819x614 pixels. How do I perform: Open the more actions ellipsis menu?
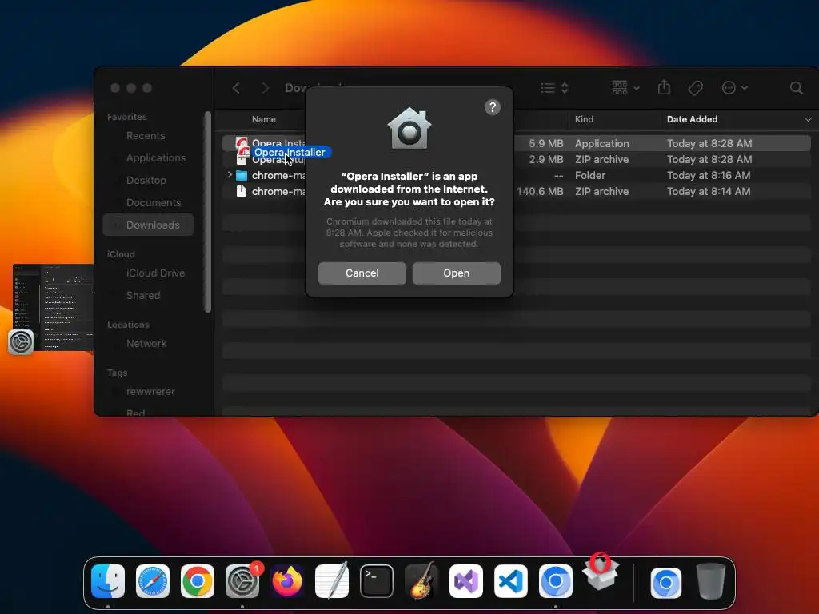pos(734,88)
